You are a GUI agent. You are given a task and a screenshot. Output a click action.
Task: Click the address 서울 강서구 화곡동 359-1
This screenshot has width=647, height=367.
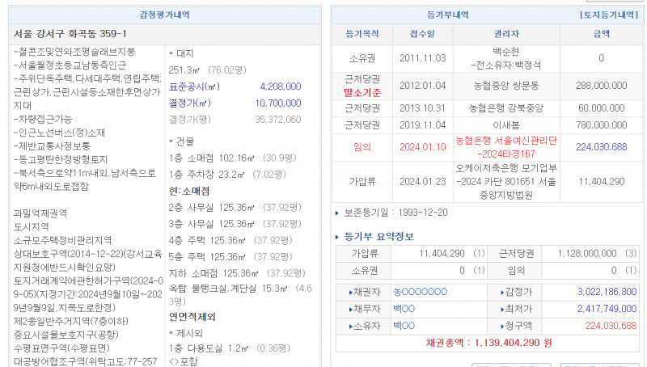(70, 34)
